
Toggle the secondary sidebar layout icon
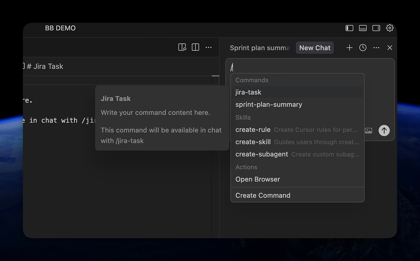[376, 28]
